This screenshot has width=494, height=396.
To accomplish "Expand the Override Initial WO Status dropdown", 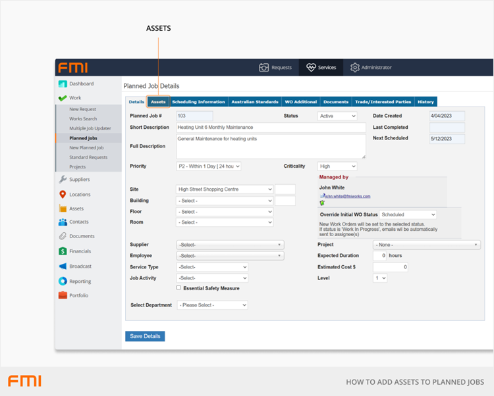I will 408,214.
